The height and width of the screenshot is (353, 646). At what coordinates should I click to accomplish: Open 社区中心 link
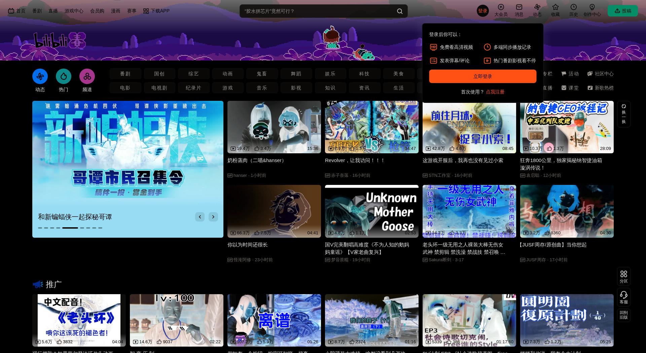pyautogui.click(x=601, y=74)
